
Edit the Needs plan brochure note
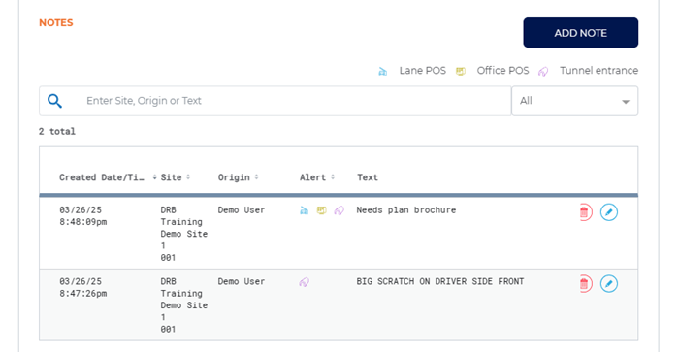[609, 212]
